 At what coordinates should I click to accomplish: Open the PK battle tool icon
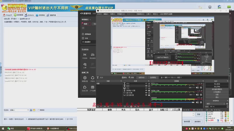(x=85, y=55)
